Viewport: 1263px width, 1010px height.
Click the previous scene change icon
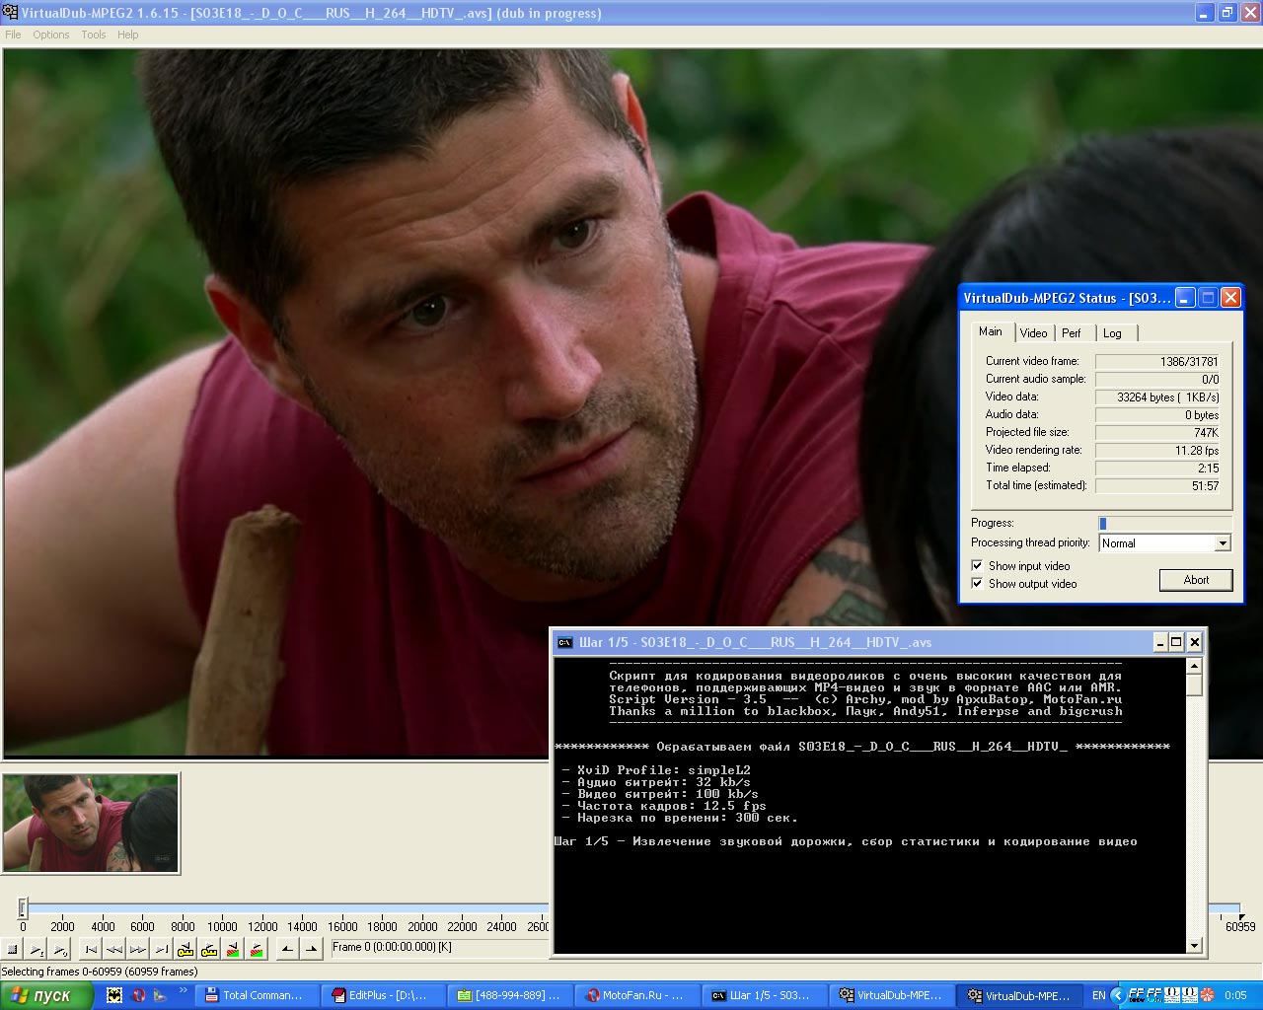(x=233, y=949)
